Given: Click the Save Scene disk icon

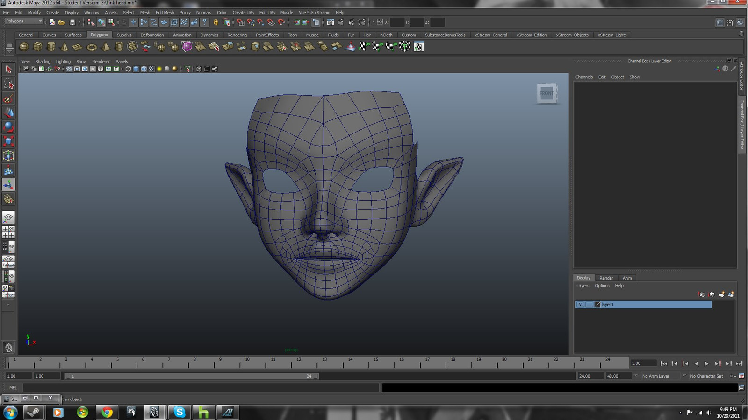Looking at the screenshot, I should [x=72, y=22].
